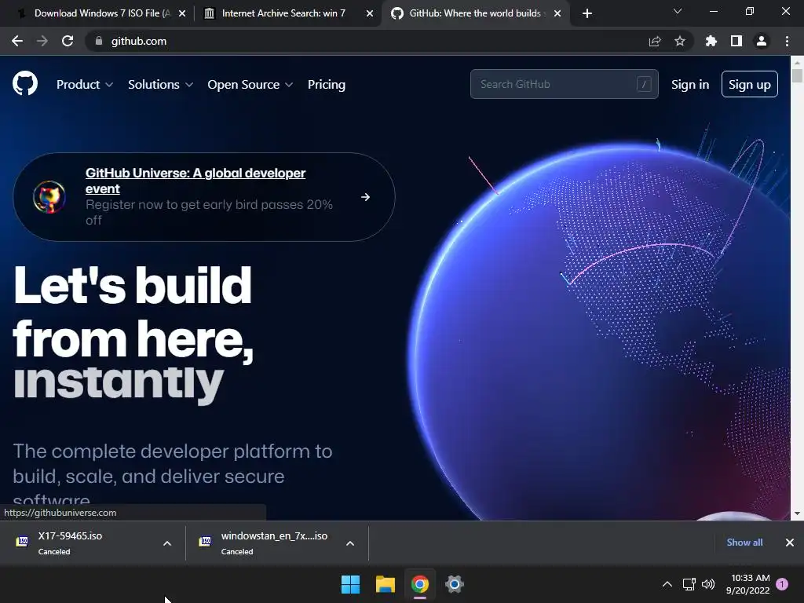The image size is (804, 603).
Task: Close the Internet Archive Search tab
Action: click(x=370, y=13)
